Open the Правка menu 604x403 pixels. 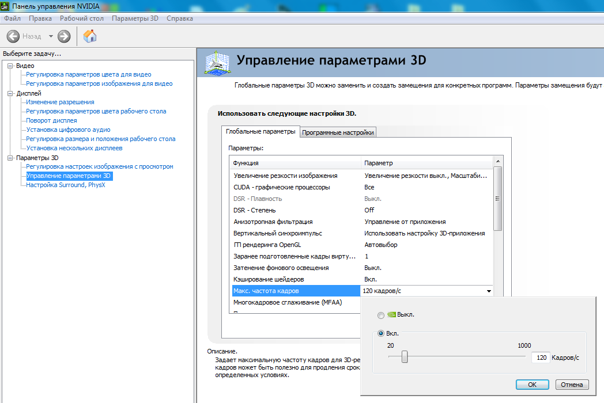pos(40,18)
